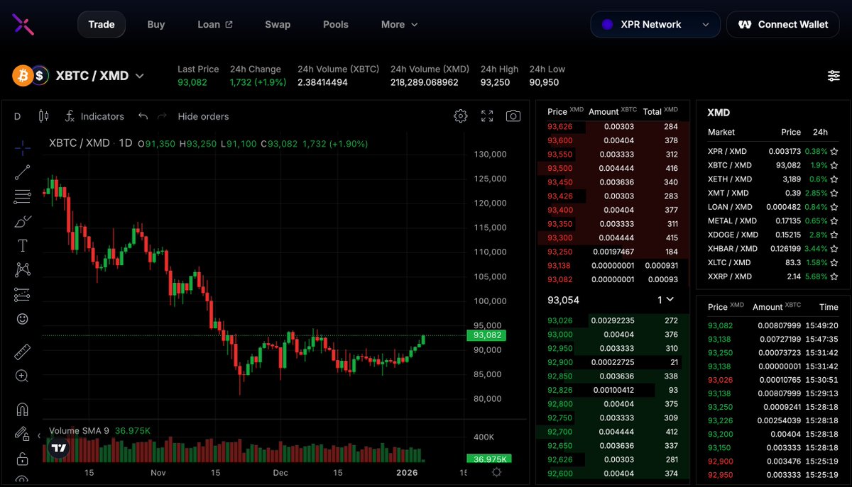Screen dimensions: 852x487
Task: Change chart interval D selector
Action: [x=17, y=116]
